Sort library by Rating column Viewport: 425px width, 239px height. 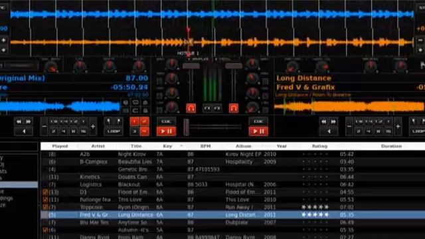click(319, 146)
